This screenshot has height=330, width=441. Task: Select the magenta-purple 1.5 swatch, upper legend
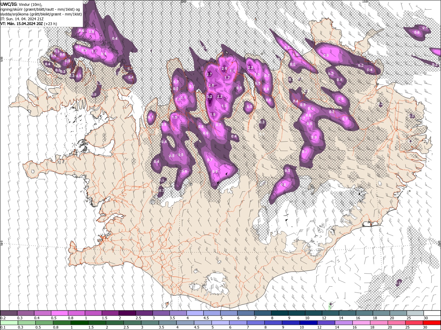110,313
